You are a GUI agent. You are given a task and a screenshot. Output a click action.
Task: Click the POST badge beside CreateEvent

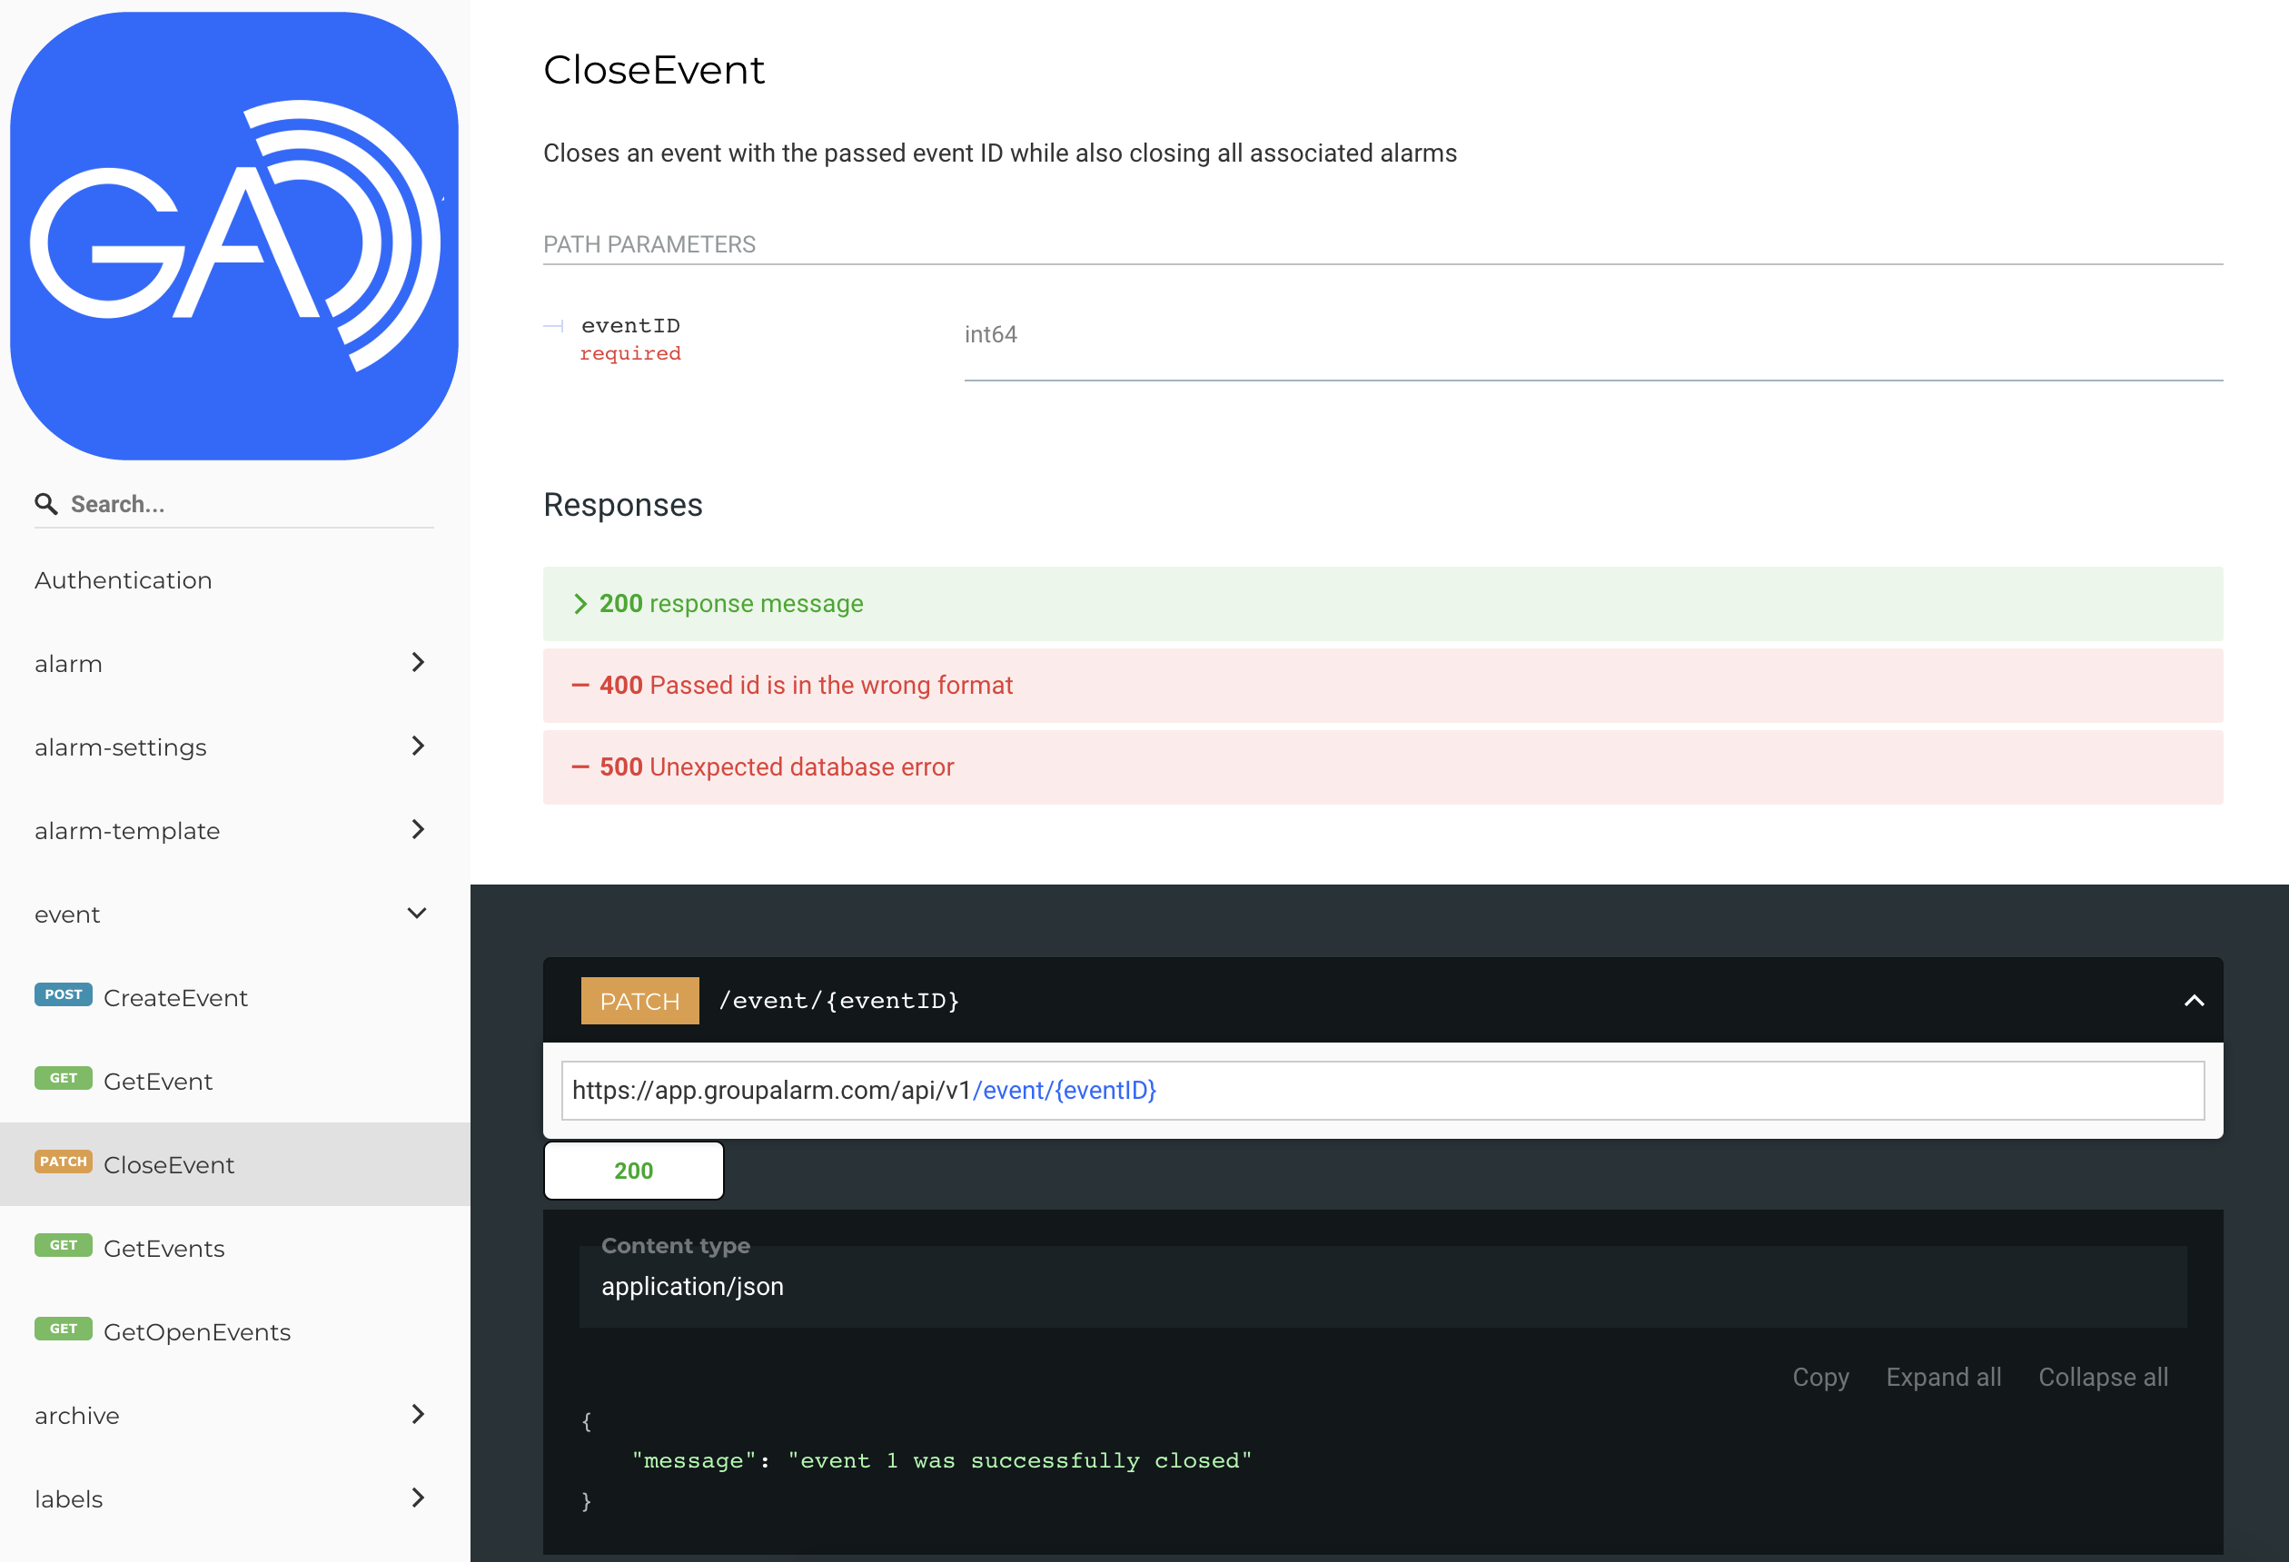coord(63,994)
